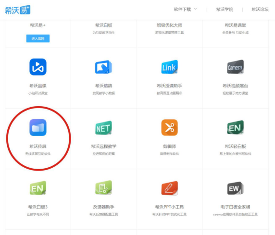This screenshot has width=275, height=235.
Task: Click the 微课制作软件 subtitle
Action: (169, 154)
